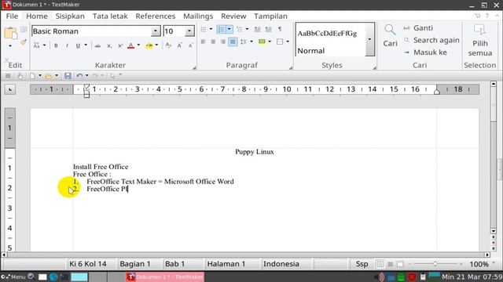Click the hamburger menu icon in quick toolbar

[8, 76]
